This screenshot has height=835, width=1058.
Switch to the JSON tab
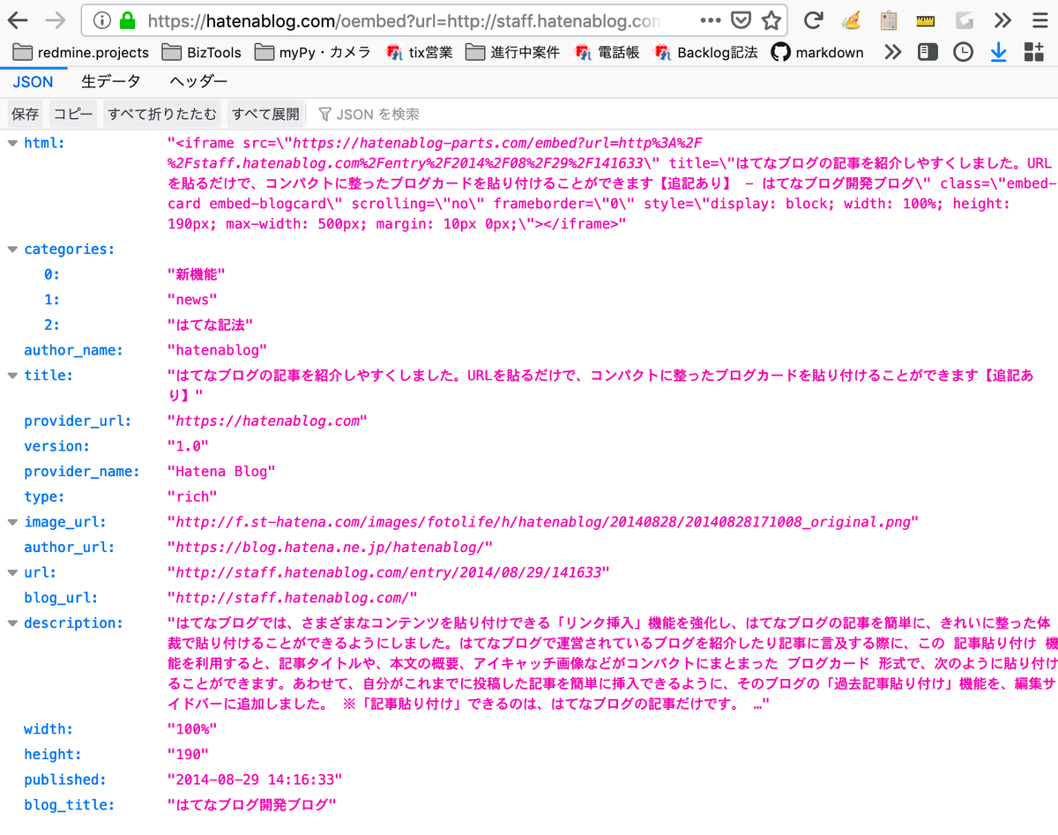coord(33,82)
